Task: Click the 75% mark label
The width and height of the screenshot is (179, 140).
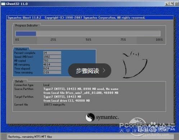Action: pyautogui.click(x=123, y=40)
